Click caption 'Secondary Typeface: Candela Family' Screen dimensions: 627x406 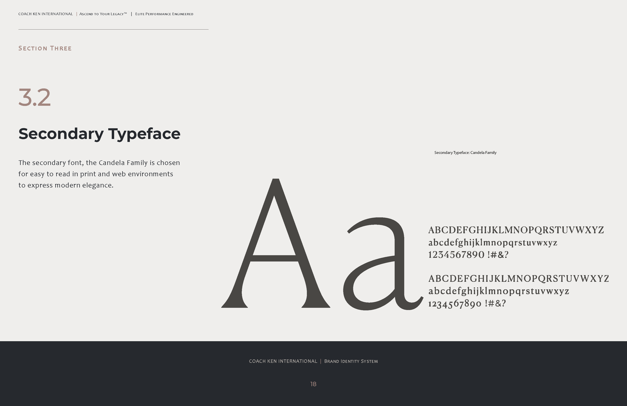click(465, 153)
